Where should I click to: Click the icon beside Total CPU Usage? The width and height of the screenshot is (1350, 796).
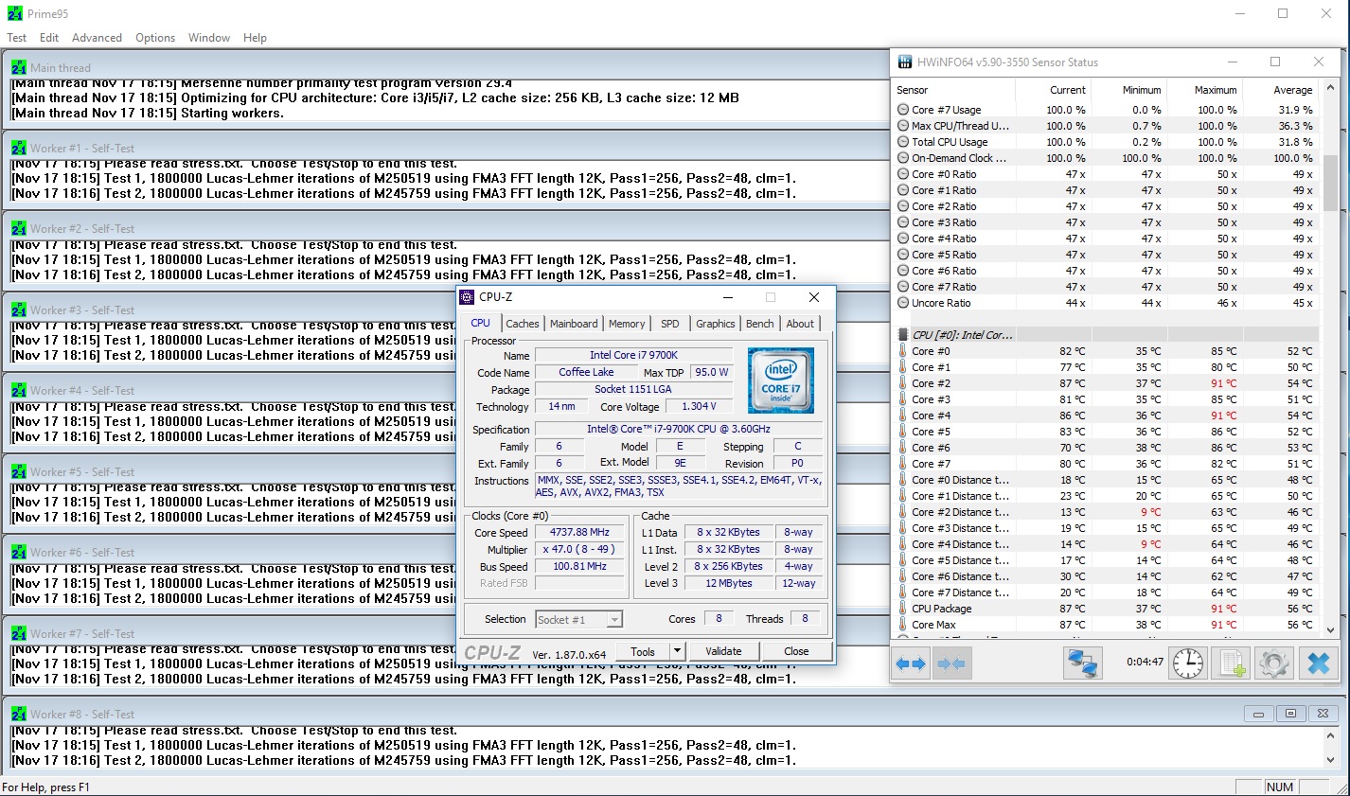[903, 142]
